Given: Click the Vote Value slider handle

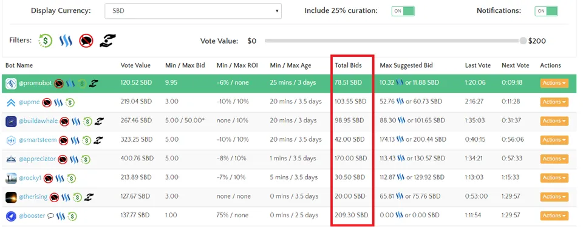Looking at the screenshot, I should click(x=523, y=41).
